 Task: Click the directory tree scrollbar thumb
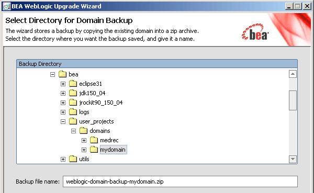293,100
